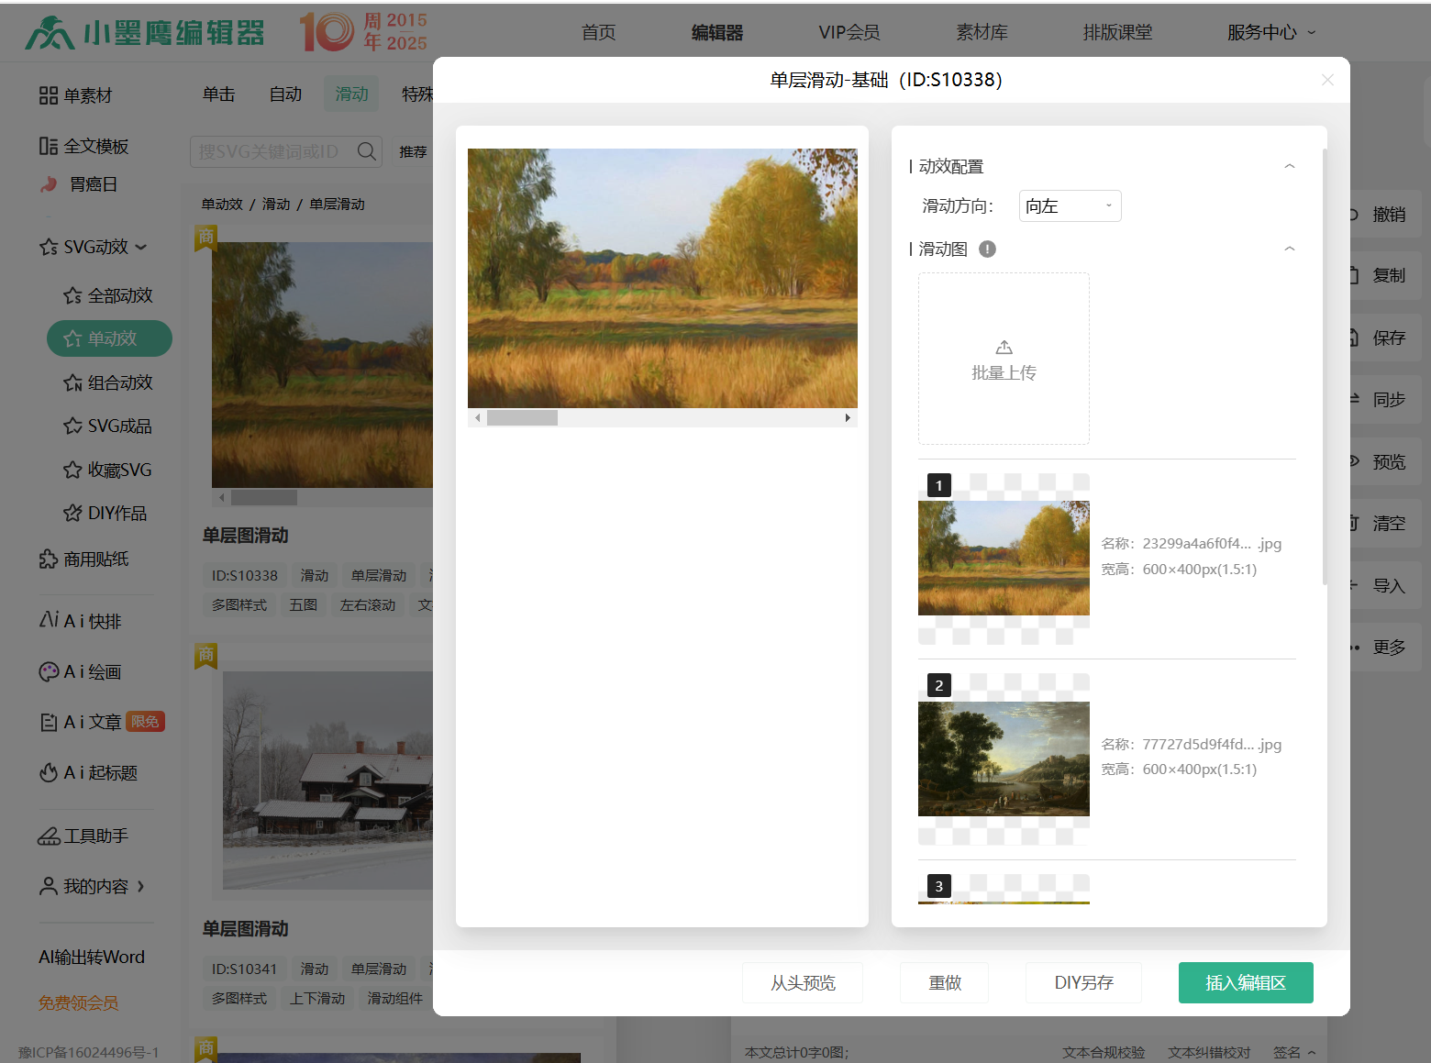Screen dimensions: 1431x1063
Task: Click the 插入编辑区 button
Action: pyautogui.click(x=1245, y=983)
